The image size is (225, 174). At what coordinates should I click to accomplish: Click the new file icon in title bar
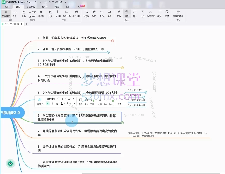point(45,2)
